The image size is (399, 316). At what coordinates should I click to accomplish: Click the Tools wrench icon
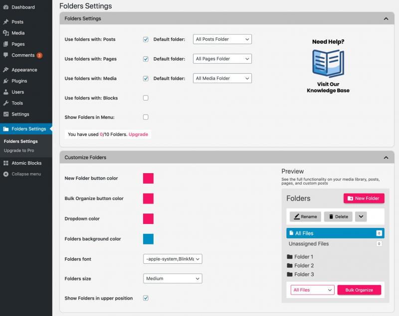click(x=5, y=103)
